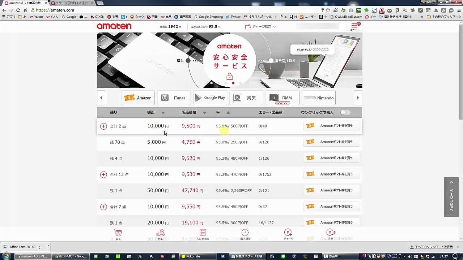Open the Excel icon in the taskbar

coord(107,256)
